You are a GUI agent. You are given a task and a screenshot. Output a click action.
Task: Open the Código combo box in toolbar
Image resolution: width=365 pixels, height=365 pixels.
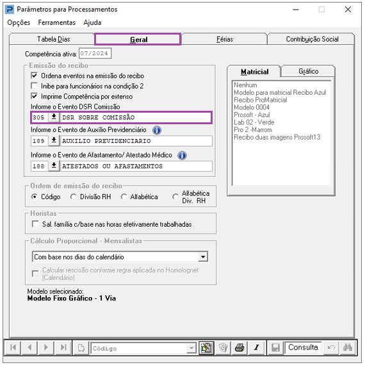[191, 348]
